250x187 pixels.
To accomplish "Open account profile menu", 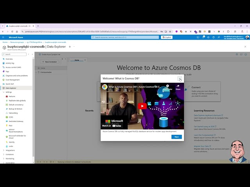I will [236, 37].
